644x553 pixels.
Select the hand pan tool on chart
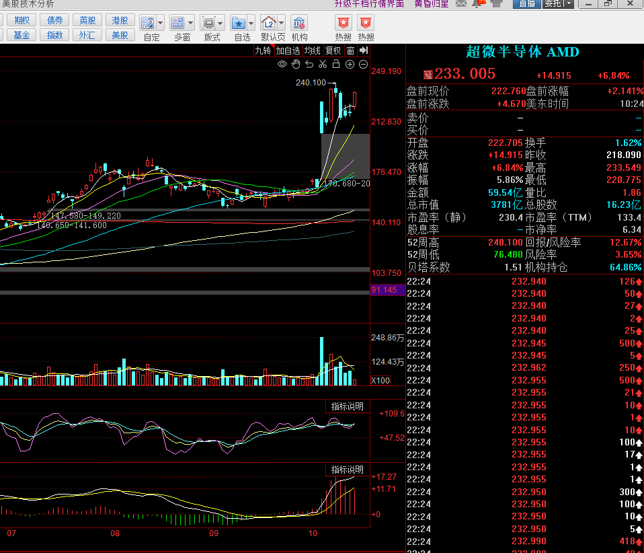[296, 64]
